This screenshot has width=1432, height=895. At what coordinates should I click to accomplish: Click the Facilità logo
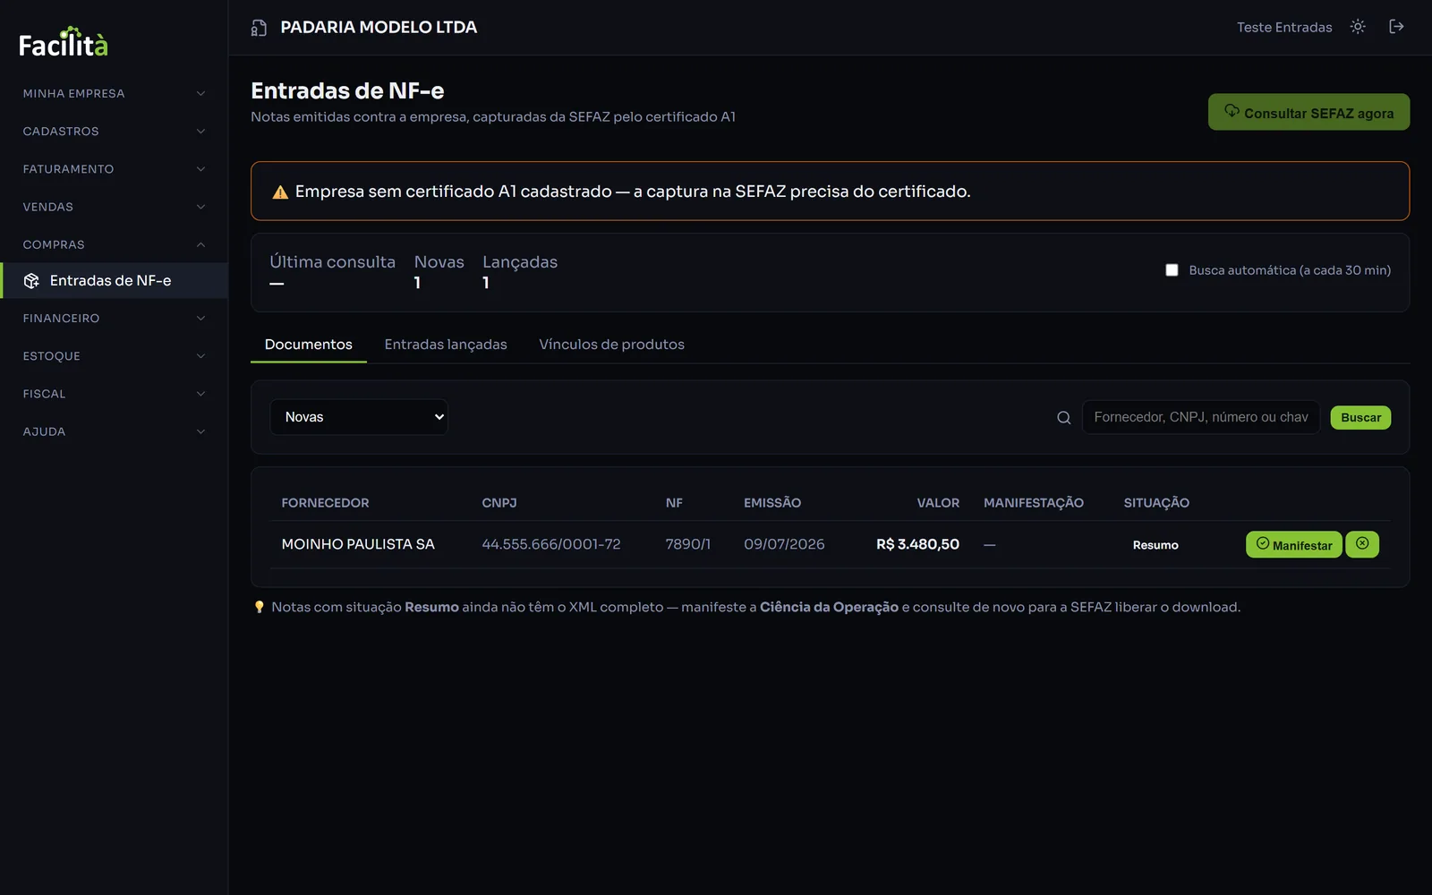tap(64, 42)
